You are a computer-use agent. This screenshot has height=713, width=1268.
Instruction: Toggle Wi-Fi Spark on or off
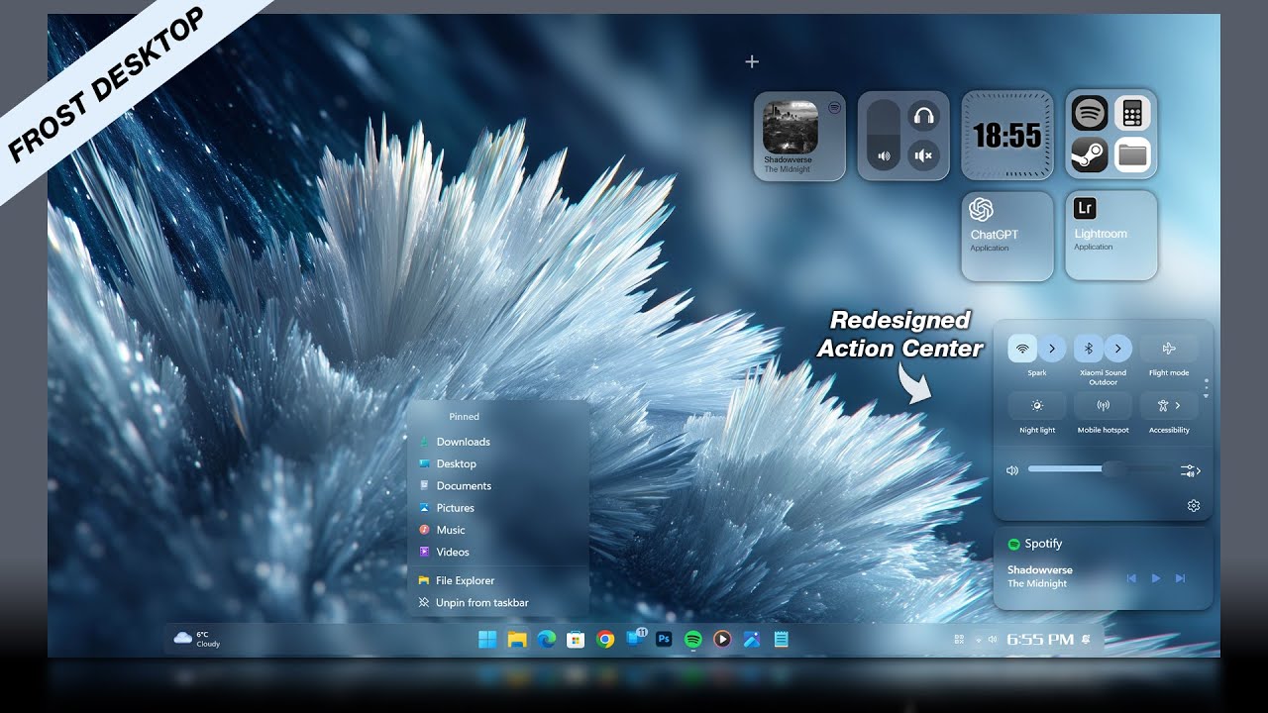(x=1022, y=349)
